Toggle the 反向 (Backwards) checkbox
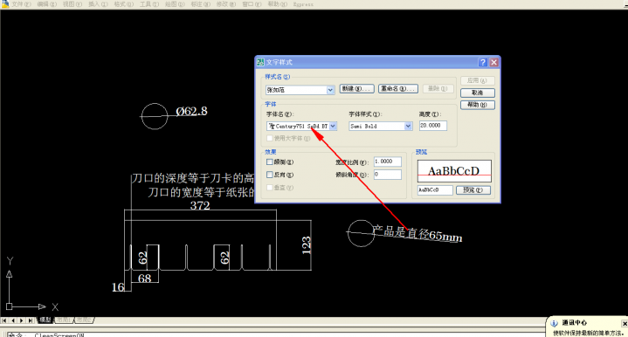 pos(270,175)
